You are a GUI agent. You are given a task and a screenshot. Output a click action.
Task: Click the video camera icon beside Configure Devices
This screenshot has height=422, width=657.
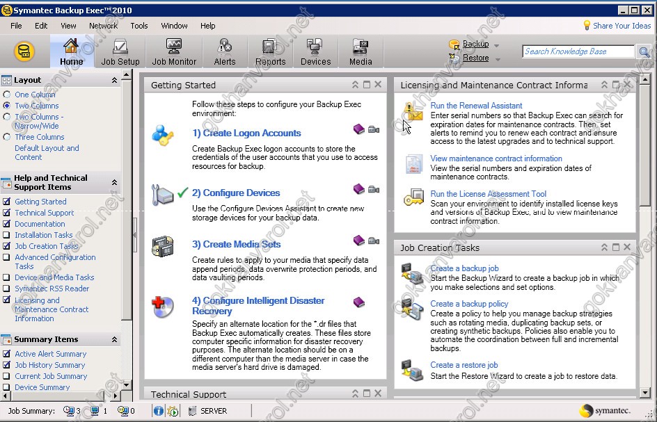[374, 189]
